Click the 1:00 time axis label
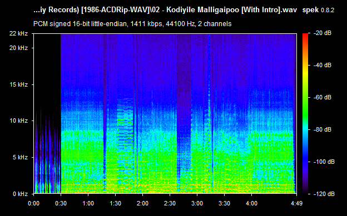 88,203
